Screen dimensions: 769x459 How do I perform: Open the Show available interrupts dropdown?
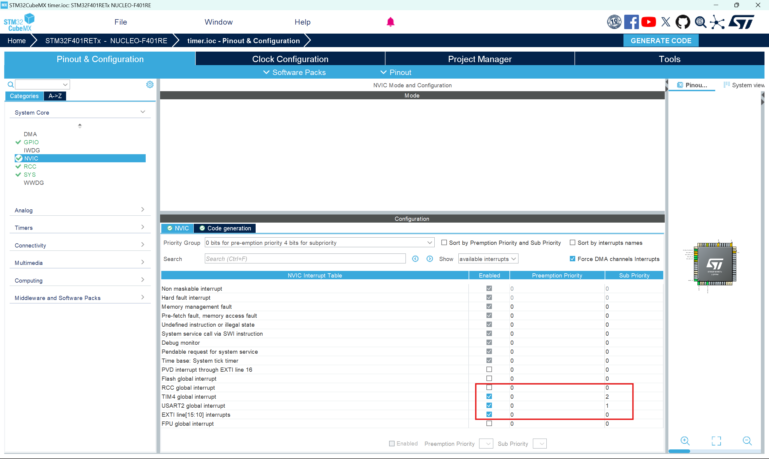488,259
